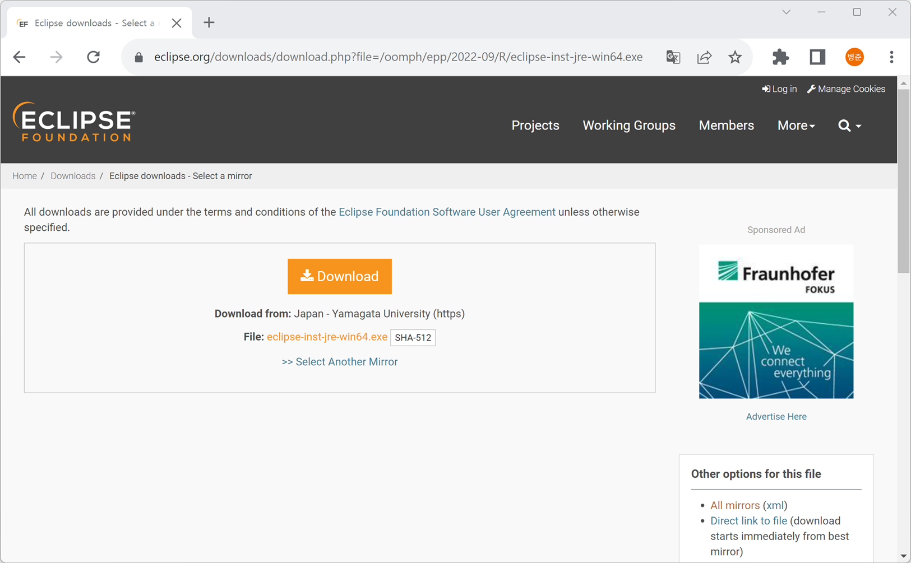
Task: Open the Fraunhofer FOKUS sponsored ad
Action: [x=776, y=322]
